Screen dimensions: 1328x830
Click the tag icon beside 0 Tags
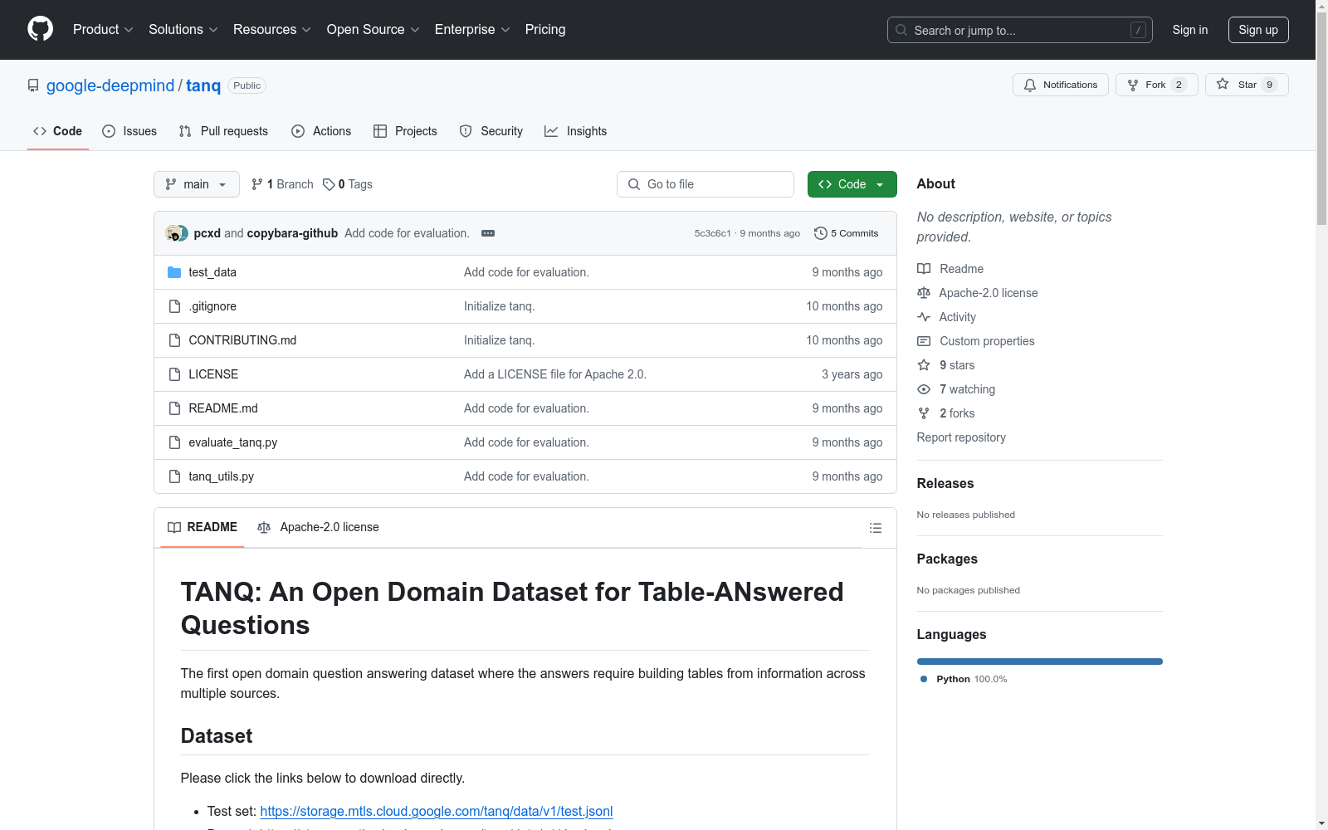coord(329,184)
